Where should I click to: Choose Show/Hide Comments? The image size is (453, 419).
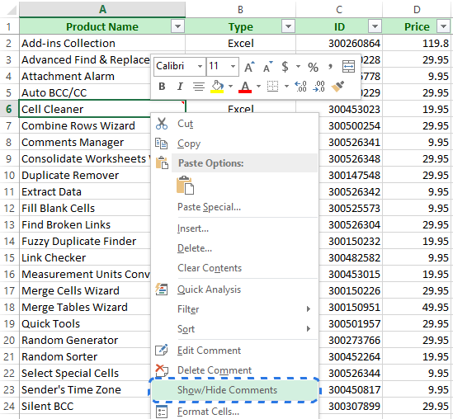tap(234, 390)
